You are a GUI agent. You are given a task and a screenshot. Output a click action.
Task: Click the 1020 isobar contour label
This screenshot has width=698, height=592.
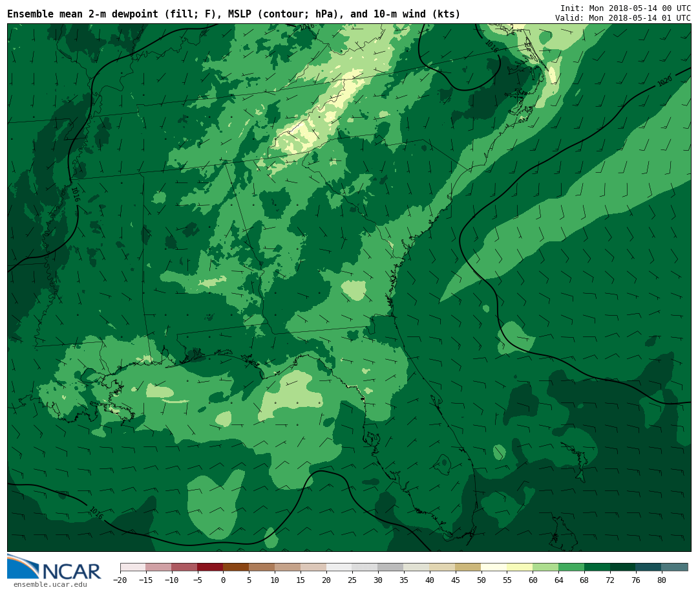point(664,81)
